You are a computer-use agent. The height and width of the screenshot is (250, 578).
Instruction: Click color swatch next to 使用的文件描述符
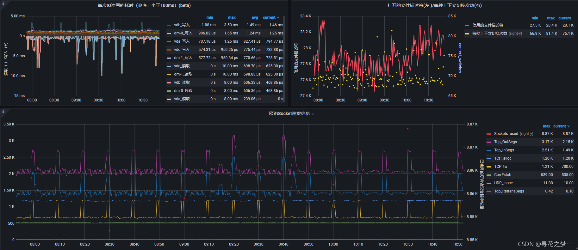click(x=467, y=25)
